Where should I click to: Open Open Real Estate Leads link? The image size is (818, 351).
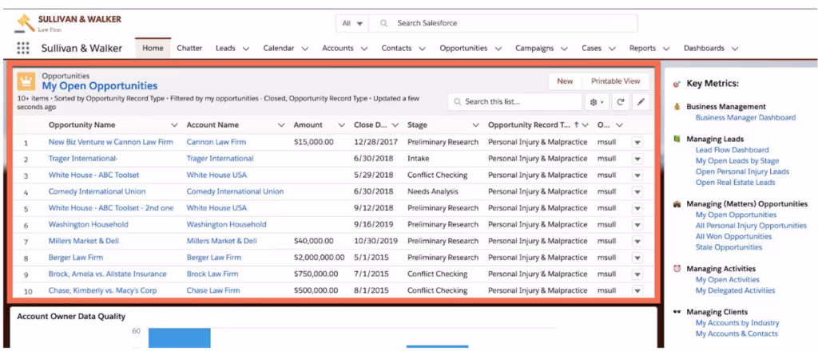735,183
